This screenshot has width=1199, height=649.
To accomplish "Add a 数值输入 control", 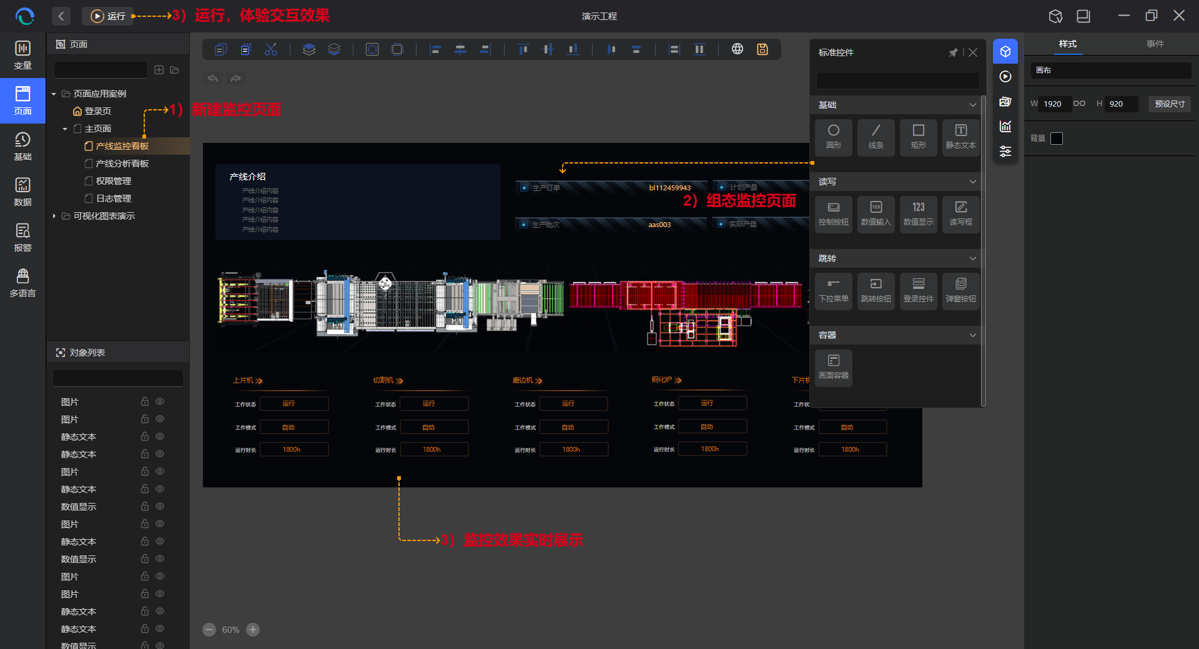I will click(x=876, y=214).
